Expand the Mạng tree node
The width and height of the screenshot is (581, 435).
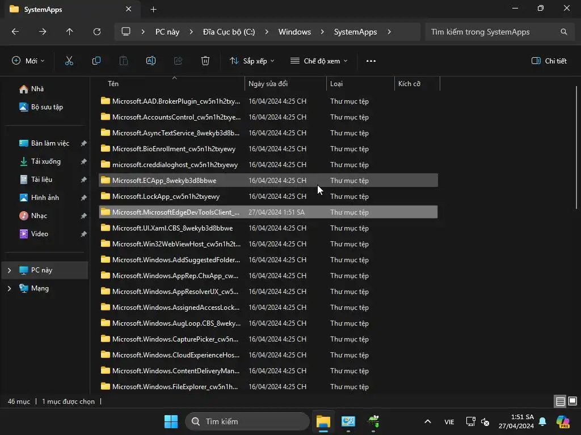[9, 288]
